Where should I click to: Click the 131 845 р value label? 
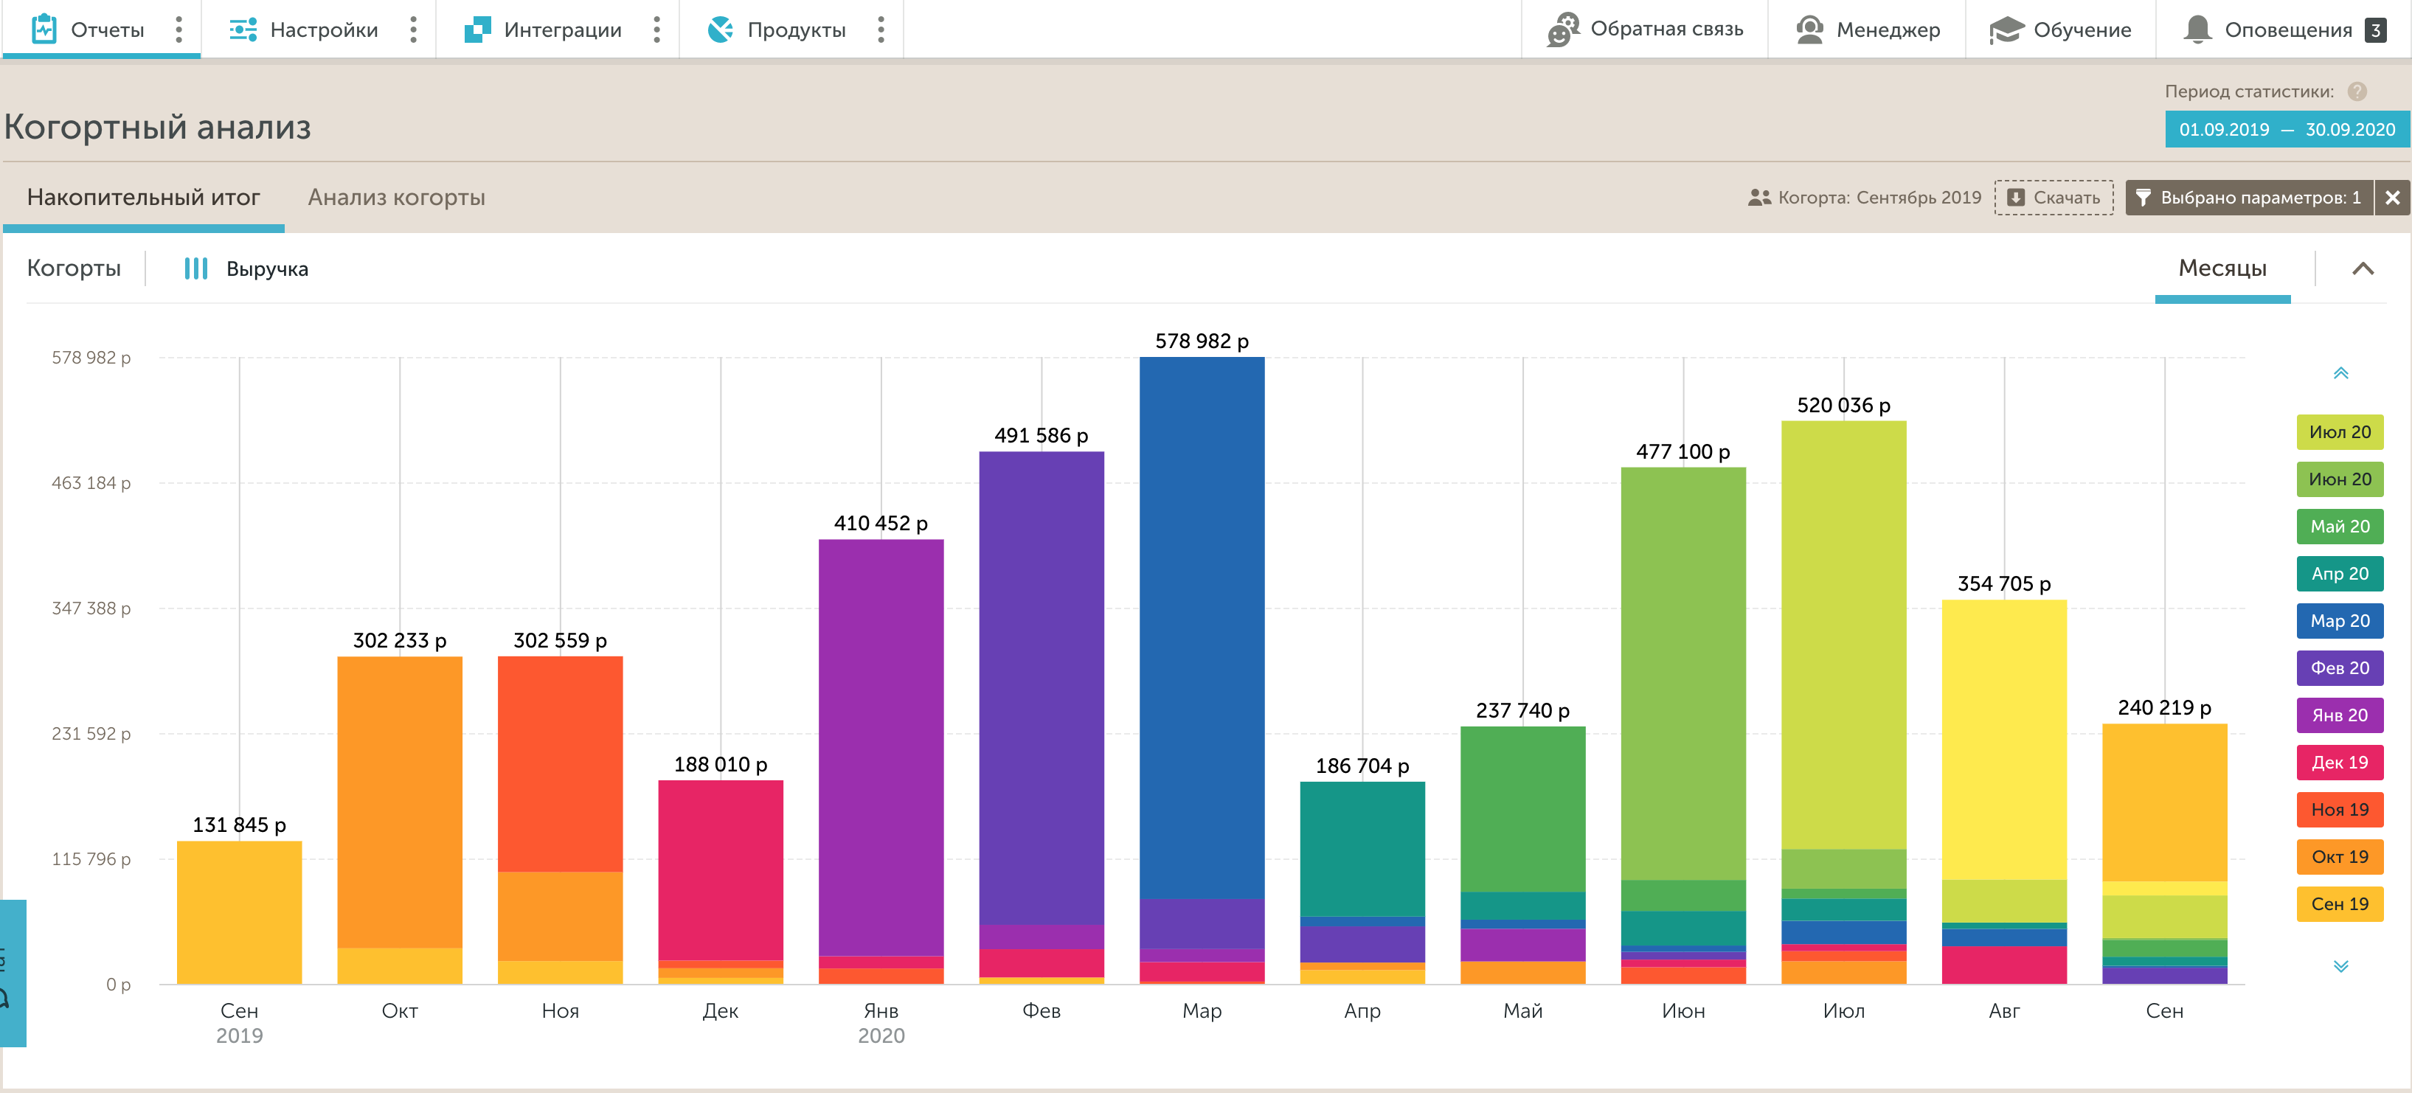(x=239, y=825)
